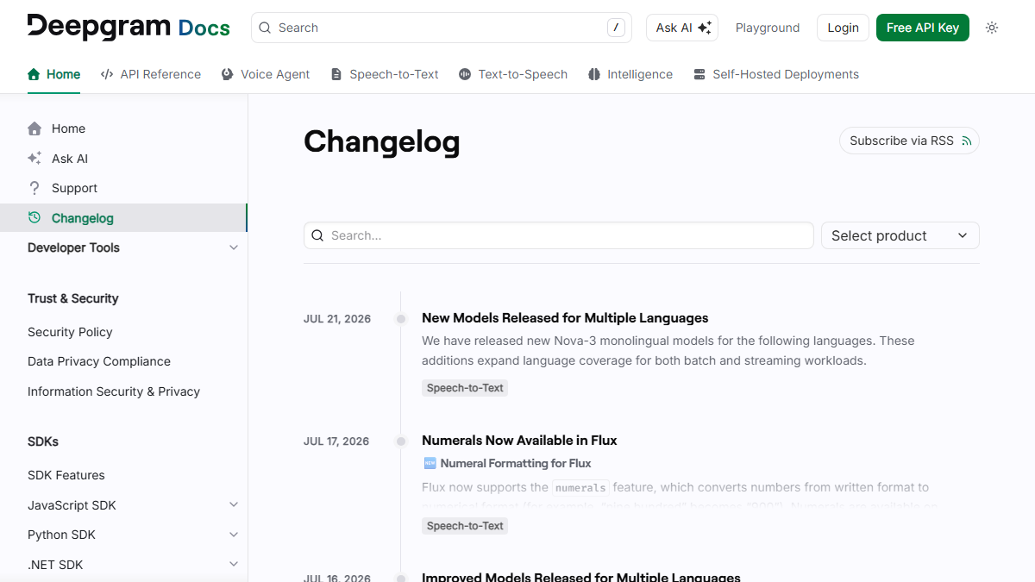Click the API Reference code icon
Screen dimensions: 1035x582
(x=107, y=74)
